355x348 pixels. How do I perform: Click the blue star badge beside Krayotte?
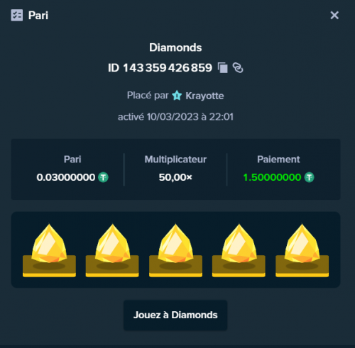tap(177, 96)
